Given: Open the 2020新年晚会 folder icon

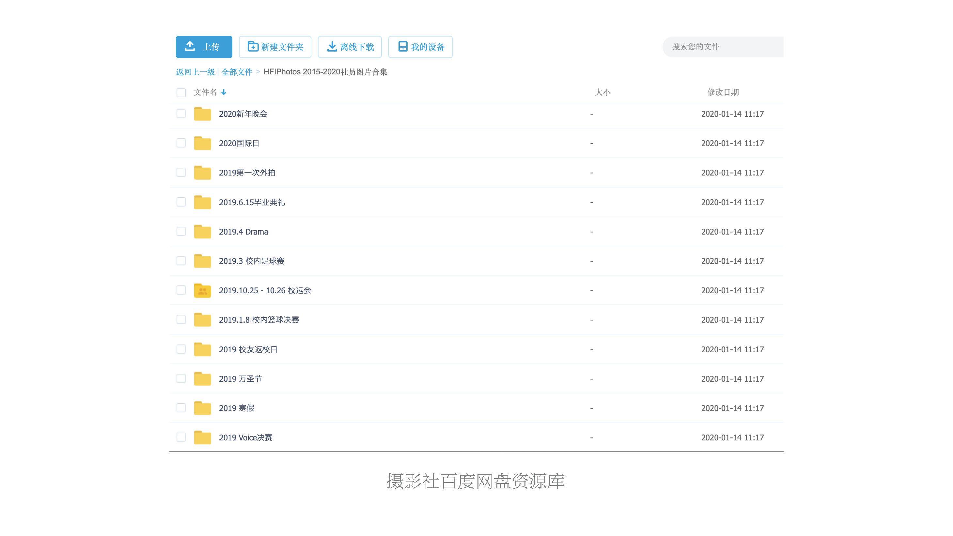Looking at the screenshot, I should coord(202,114).
